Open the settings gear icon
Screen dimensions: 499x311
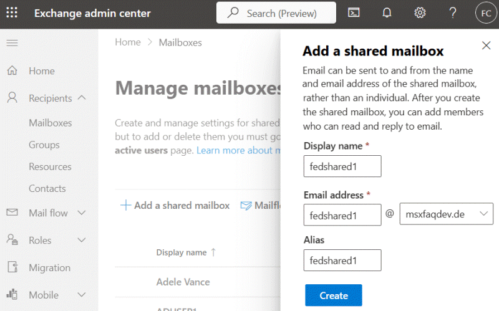pyautogui.click(x=420, y=13)
